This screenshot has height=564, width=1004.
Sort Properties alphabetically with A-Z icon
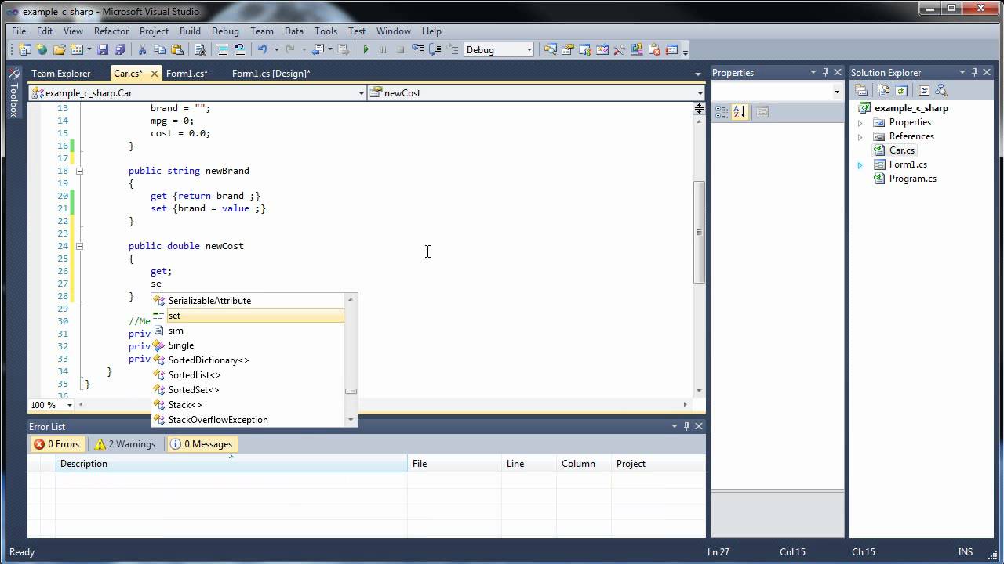(740, 112)
